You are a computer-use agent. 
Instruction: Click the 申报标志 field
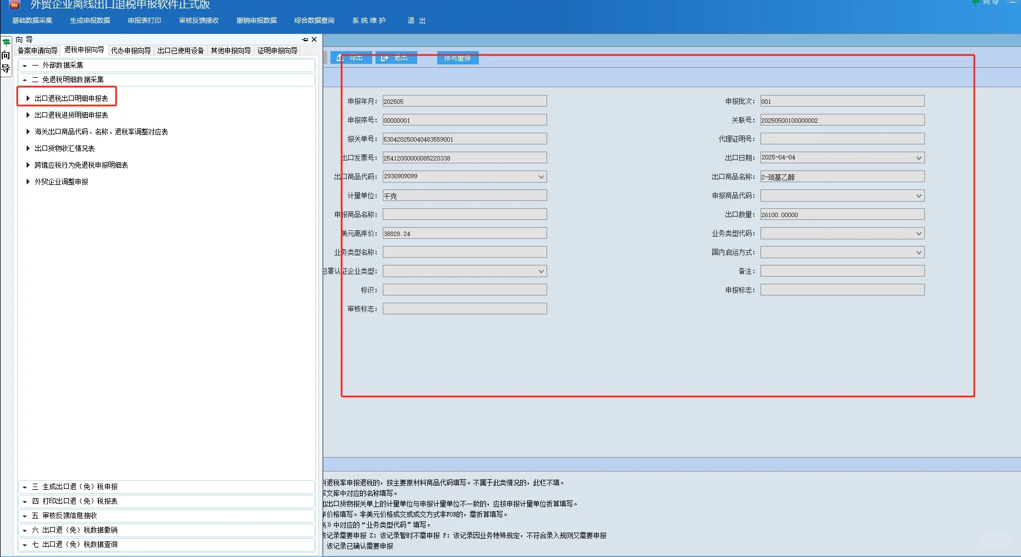click(x=842, y=290)
